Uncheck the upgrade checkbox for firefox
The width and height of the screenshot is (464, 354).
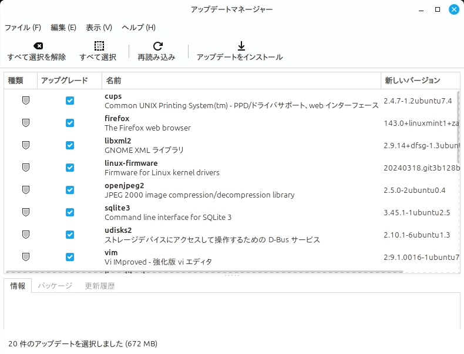[x=70, y=123]
